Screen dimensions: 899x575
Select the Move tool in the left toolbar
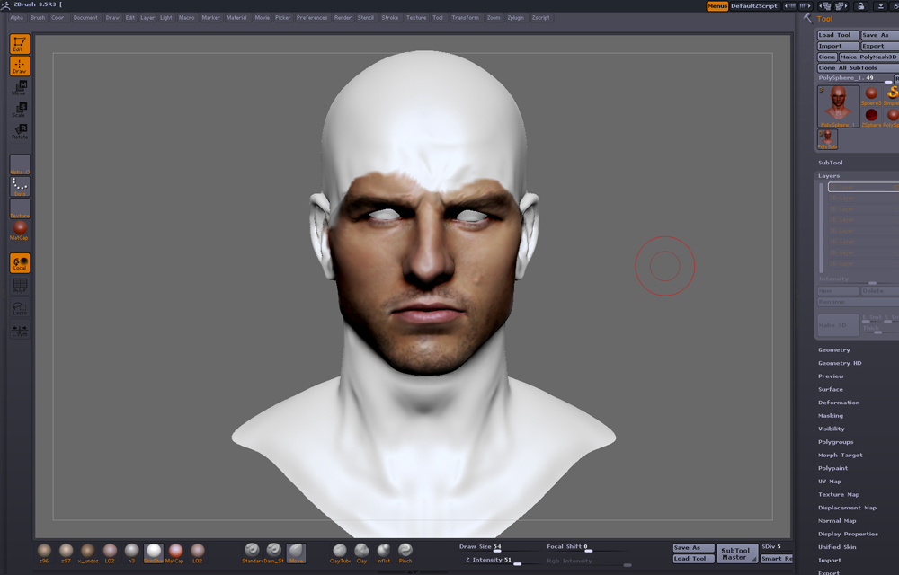18,88
